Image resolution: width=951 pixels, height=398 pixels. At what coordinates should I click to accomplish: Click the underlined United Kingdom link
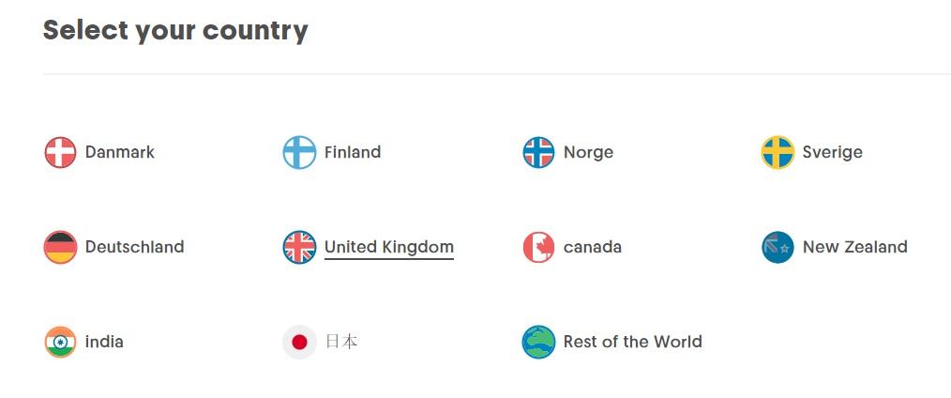tap(389, 247)
